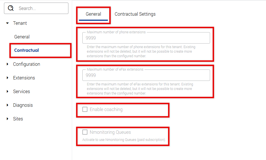This screenshot has height=160, width=266.
Task: Open the Contractual Settings tab
Action: 135,14
